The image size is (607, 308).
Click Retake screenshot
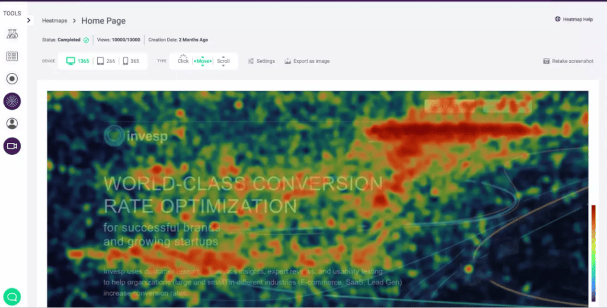click(568, 61)
